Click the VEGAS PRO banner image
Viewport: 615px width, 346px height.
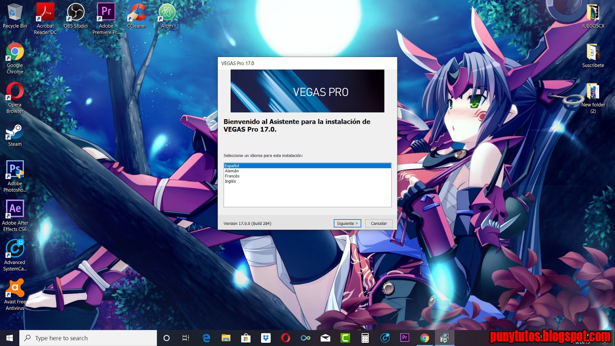(x=307, y=91)
